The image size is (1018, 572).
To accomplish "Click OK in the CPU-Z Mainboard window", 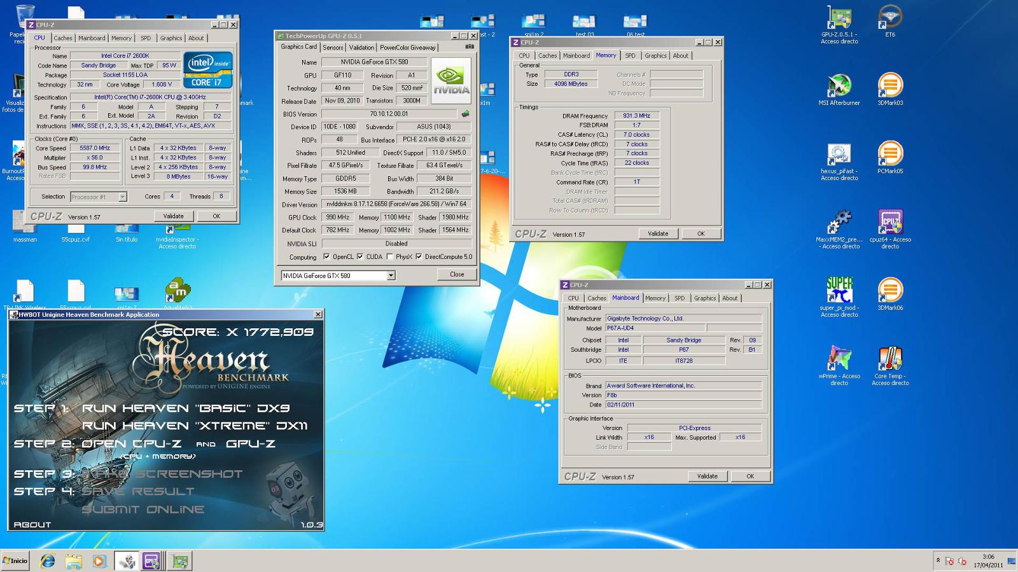I will pos(750,476).
